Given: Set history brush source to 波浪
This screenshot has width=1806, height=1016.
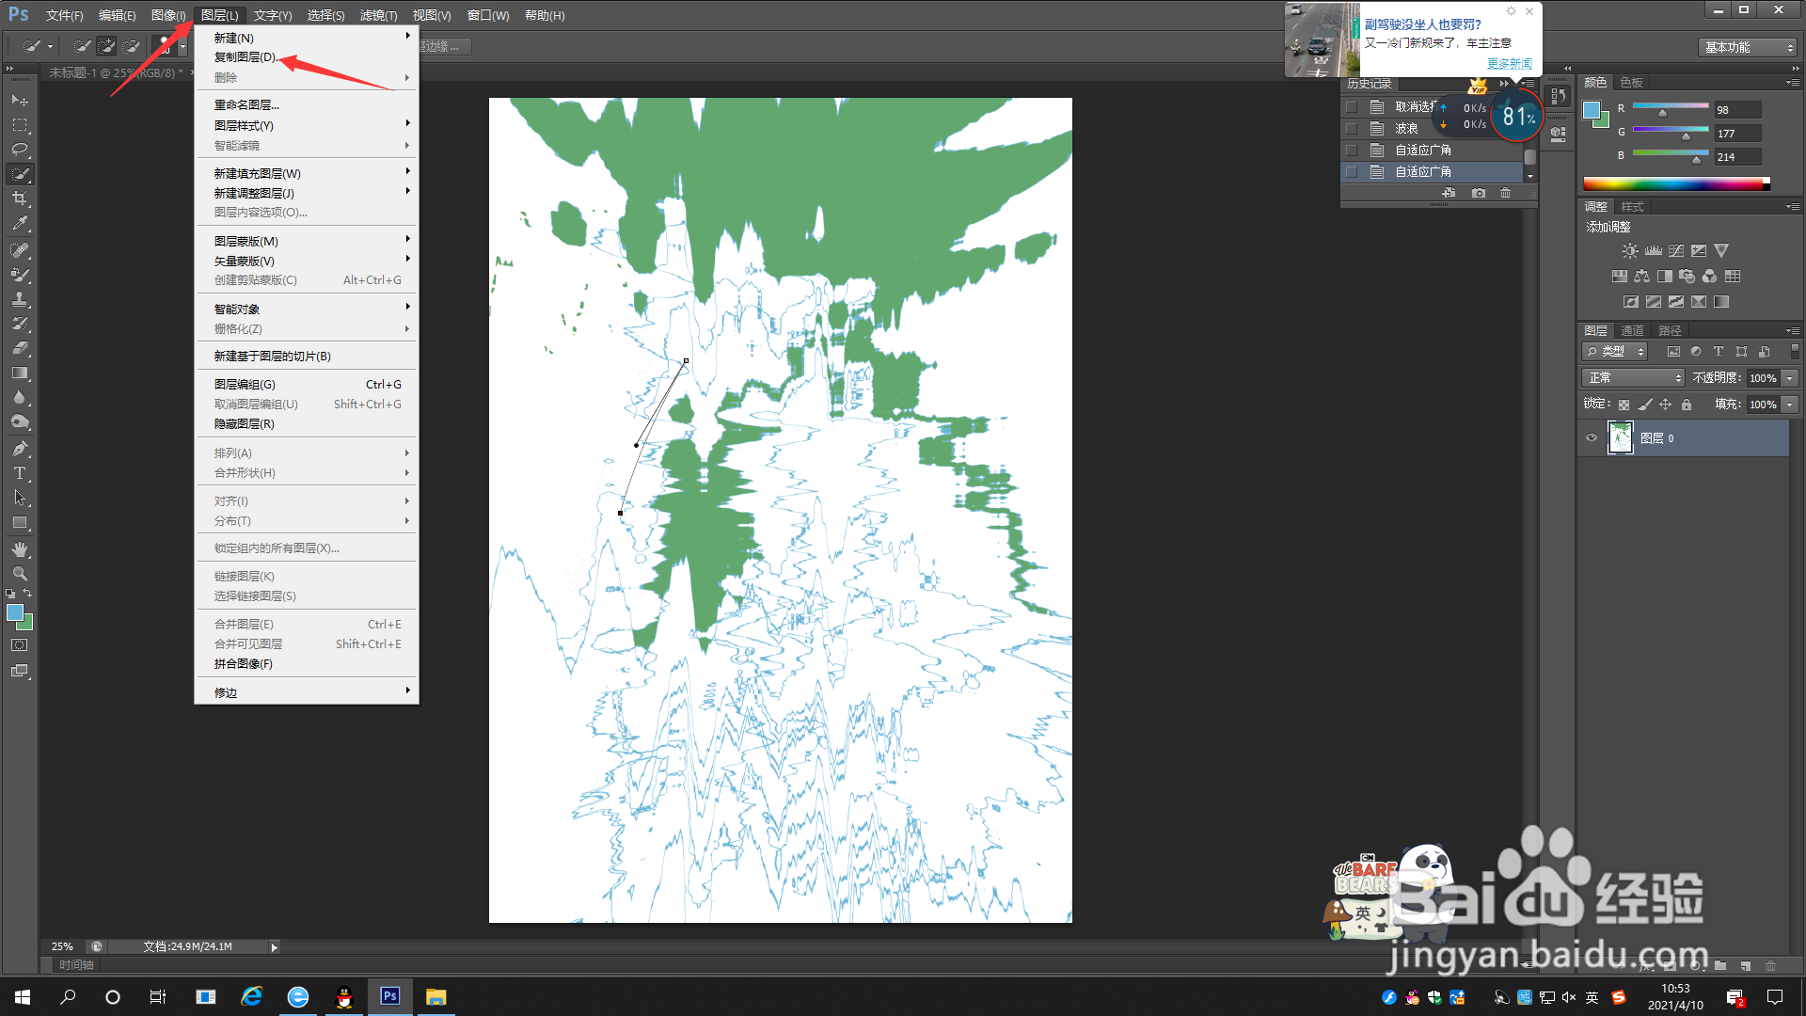Looking at the screenshot, I should click(1352, 129).
